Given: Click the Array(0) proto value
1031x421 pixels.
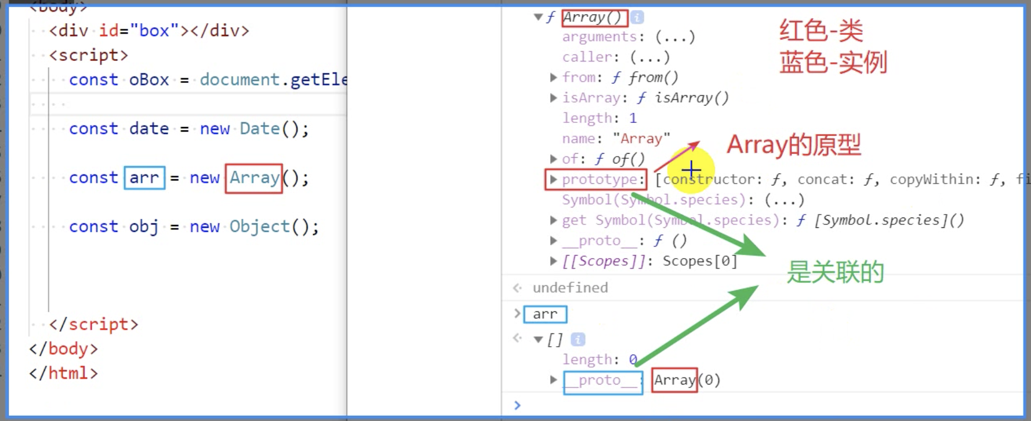Looking at the screenshot, I should click(x=687, y=380).
